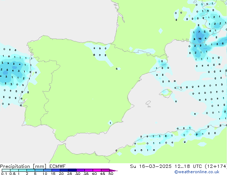Click legend swatch between 2 and 5

[x=31, y=170]
